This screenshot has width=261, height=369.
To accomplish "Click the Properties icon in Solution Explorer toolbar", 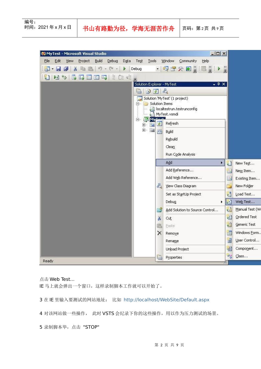I will point(139,91).
